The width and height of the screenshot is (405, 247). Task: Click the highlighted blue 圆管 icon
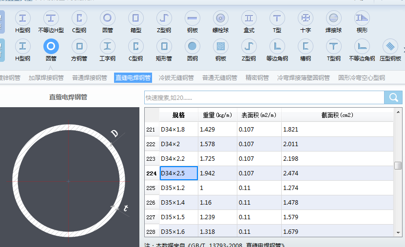(51, 46)
